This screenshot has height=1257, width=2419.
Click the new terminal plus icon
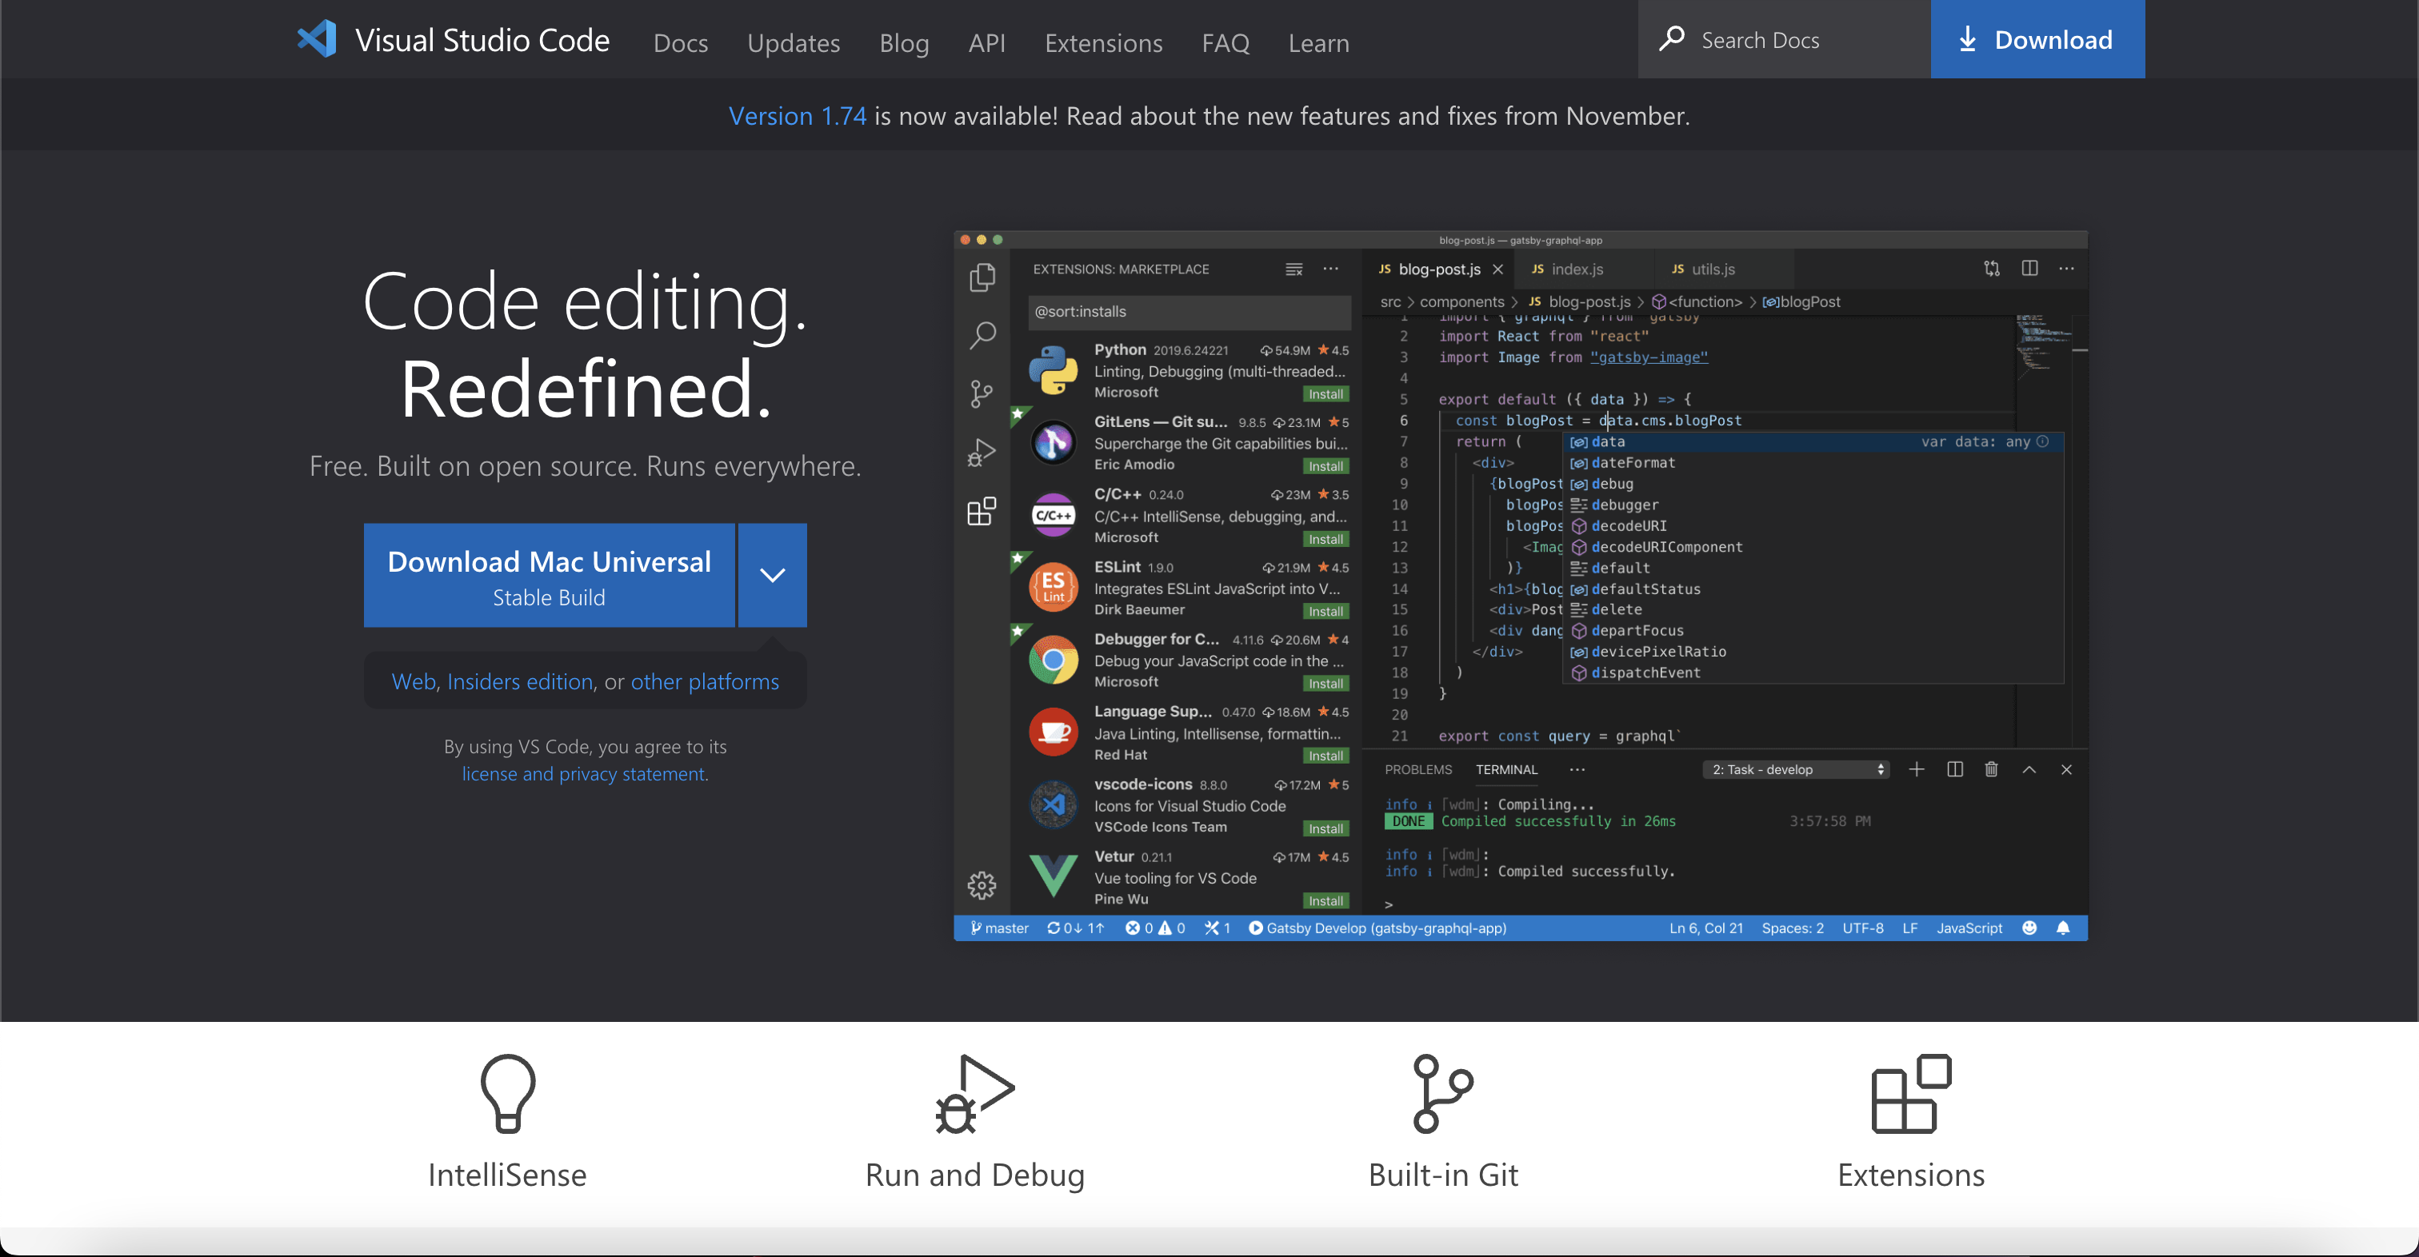1917,769
